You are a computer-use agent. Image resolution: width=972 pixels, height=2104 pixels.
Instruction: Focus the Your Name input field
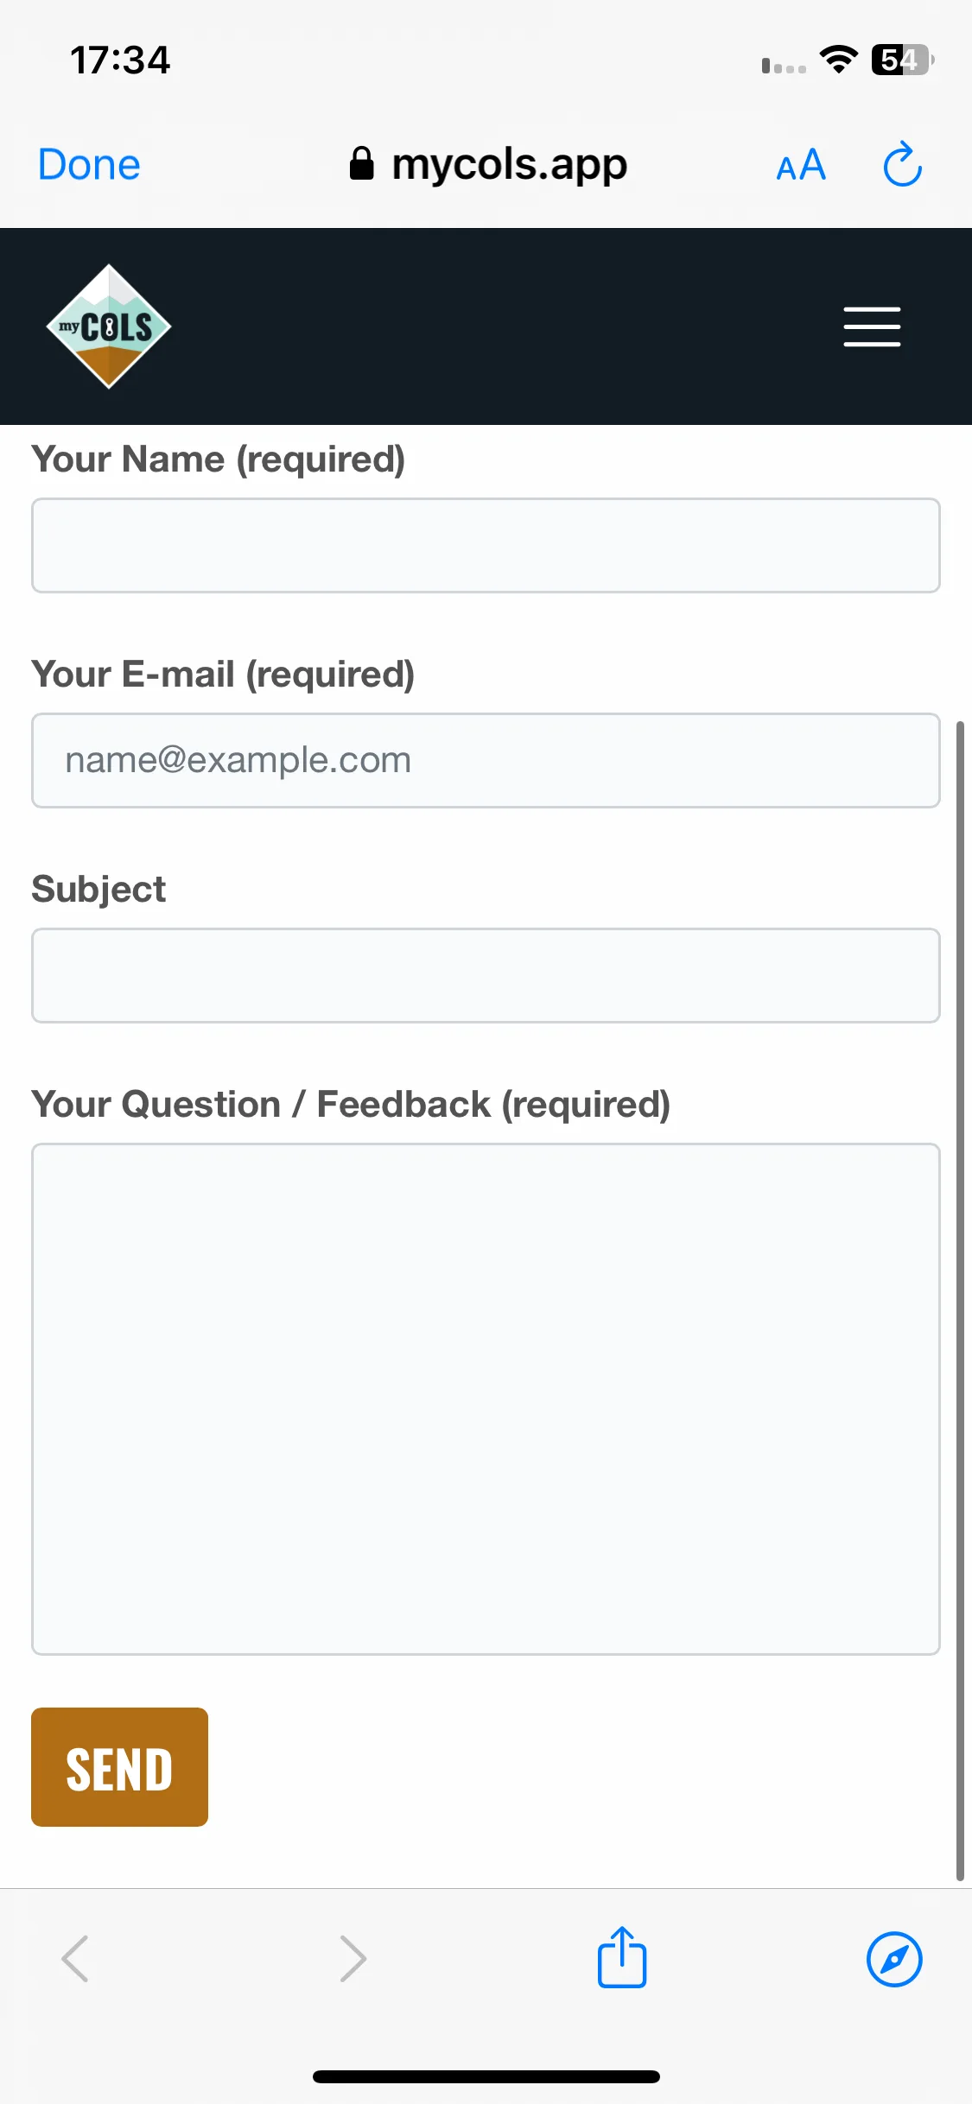(x=486, y=545)
